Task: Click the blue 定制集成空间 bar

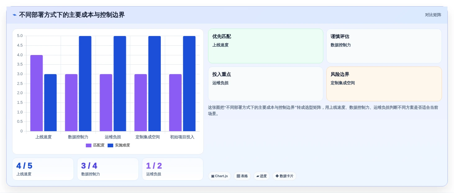Action: [155, 84]
